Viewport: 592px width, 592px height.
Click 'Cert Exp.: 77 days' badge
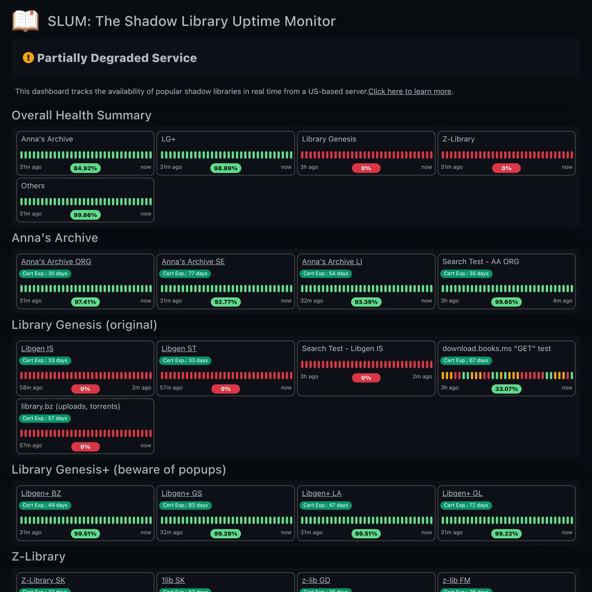(185, 274)
